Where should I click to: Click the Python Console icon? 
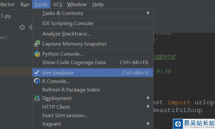37,54
